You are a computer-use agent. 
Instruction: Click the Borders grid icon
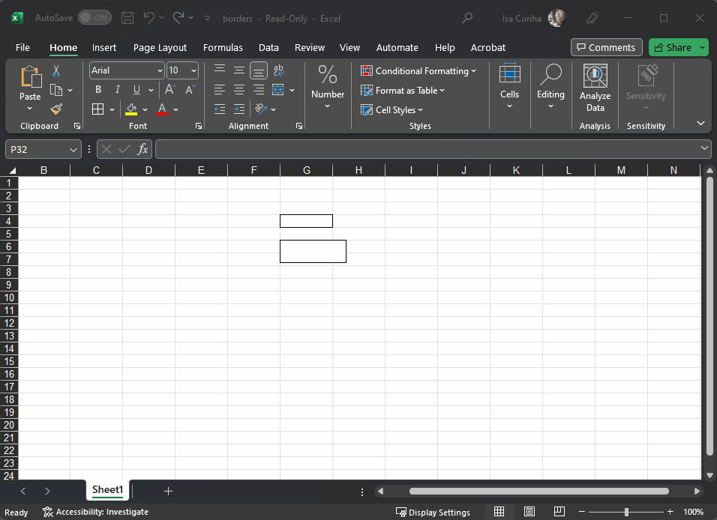(98, 109)
